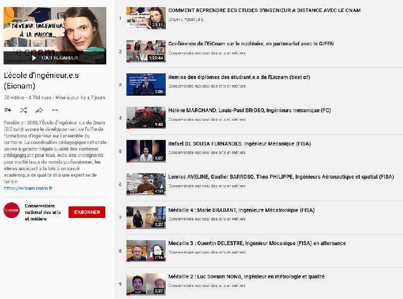Open thumbnail of the 1:29:44 nuclear conference video
The image size is (403, 299).
pos(146,51)
